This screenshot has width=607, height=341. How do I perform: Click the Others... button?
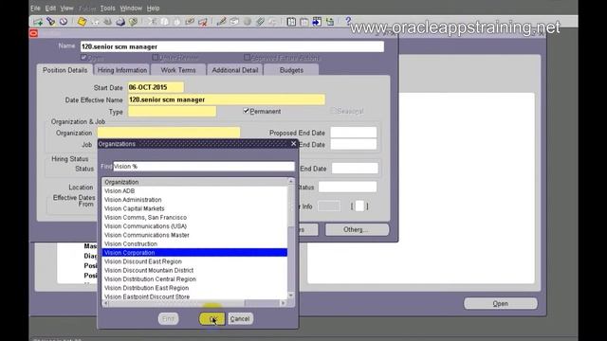357,229
